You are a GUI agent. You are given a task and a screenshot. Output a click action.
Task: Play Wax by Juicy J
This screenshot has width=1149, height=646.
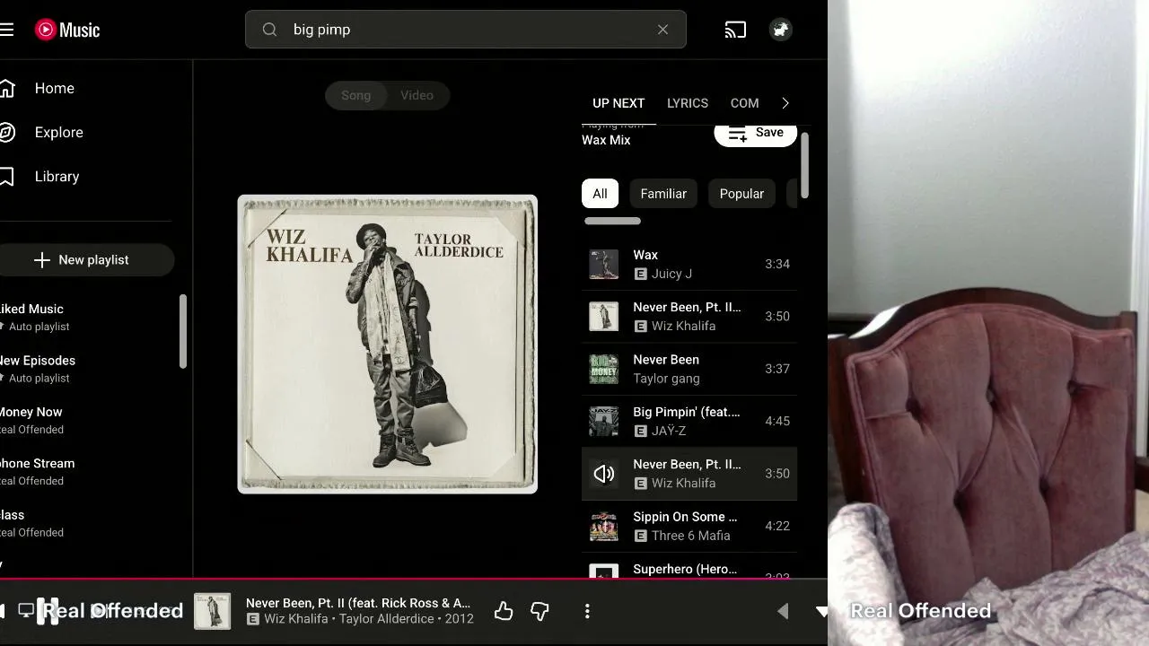pyautogui.click(x=689, y=264)
